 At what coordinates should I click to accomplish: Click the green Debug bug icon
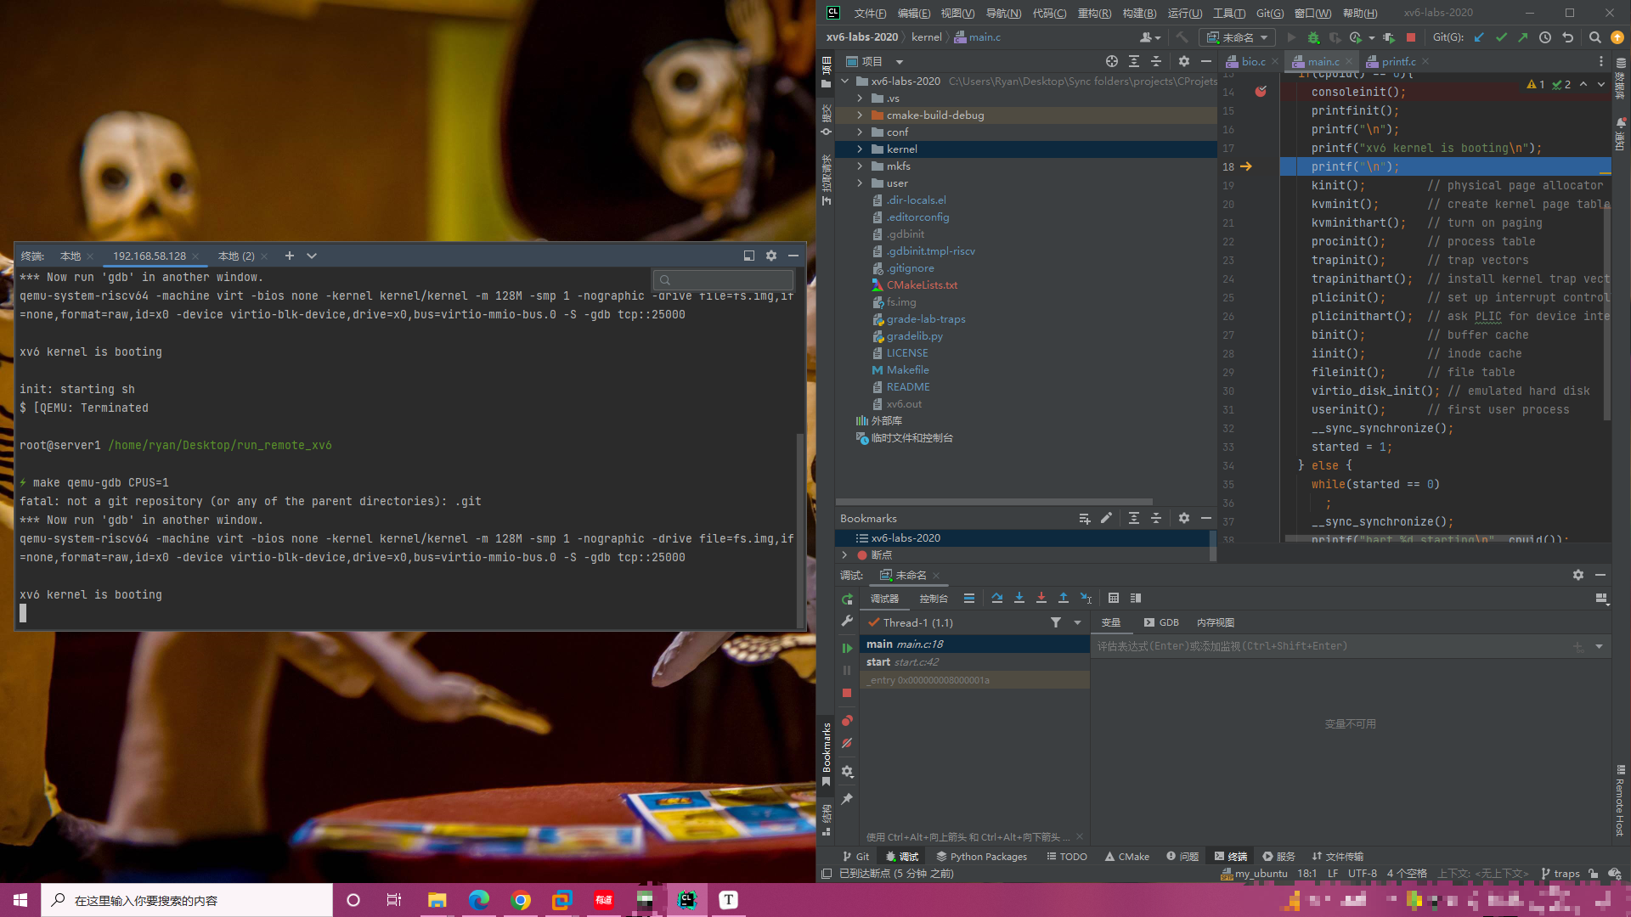1313,37
